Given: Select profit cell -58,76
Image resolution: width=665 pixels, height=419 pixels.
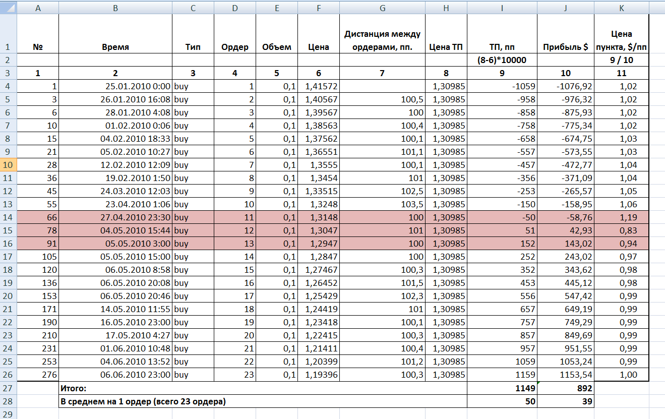Looking at the screenshot, I should point(566,217).
